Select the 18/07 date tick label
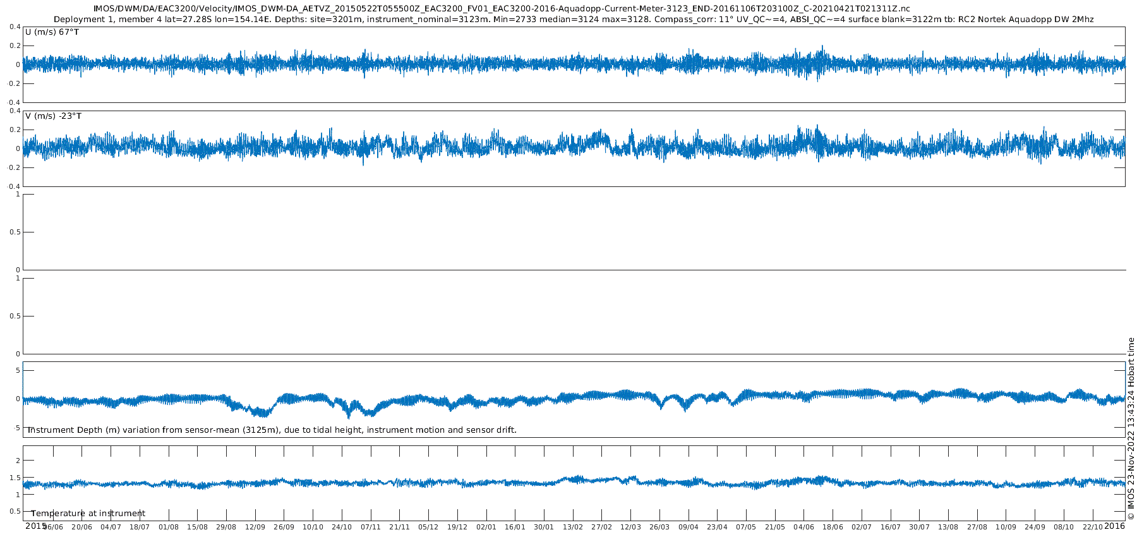 (140, 527)
